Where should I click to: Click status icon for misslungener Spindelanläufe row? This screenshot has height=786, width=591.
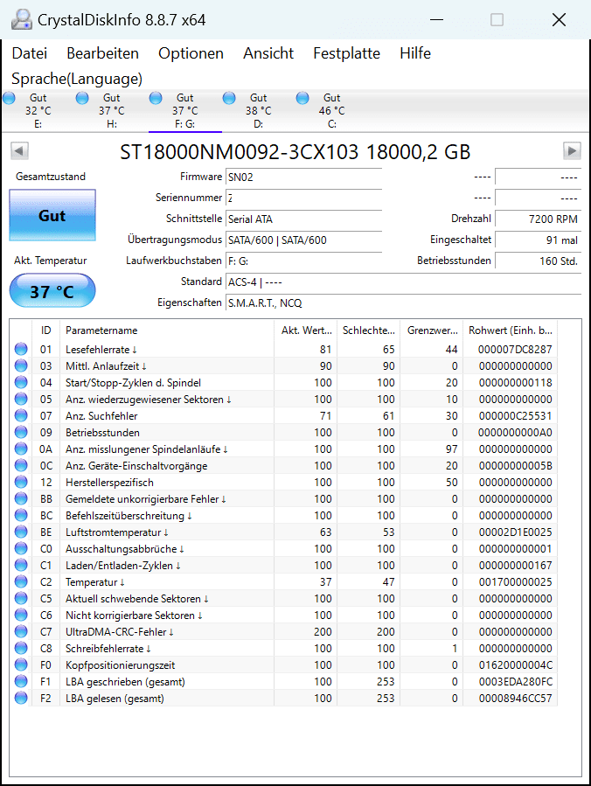(x=21, y=449)
